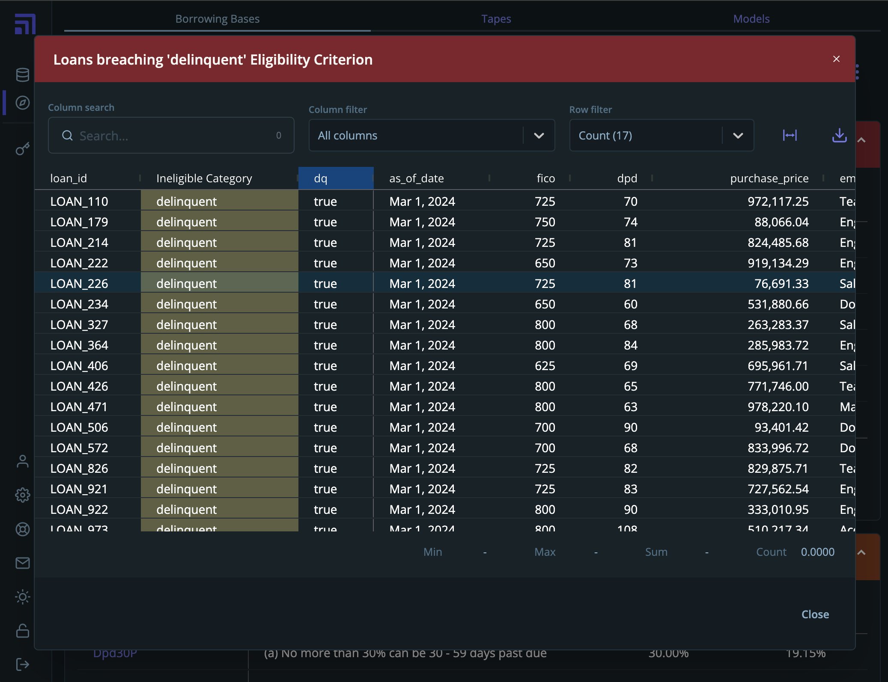Image resolution: width=888 pixels, height=682 pixels.
Task: Open the compass explore icon
Action: point(22,103)
